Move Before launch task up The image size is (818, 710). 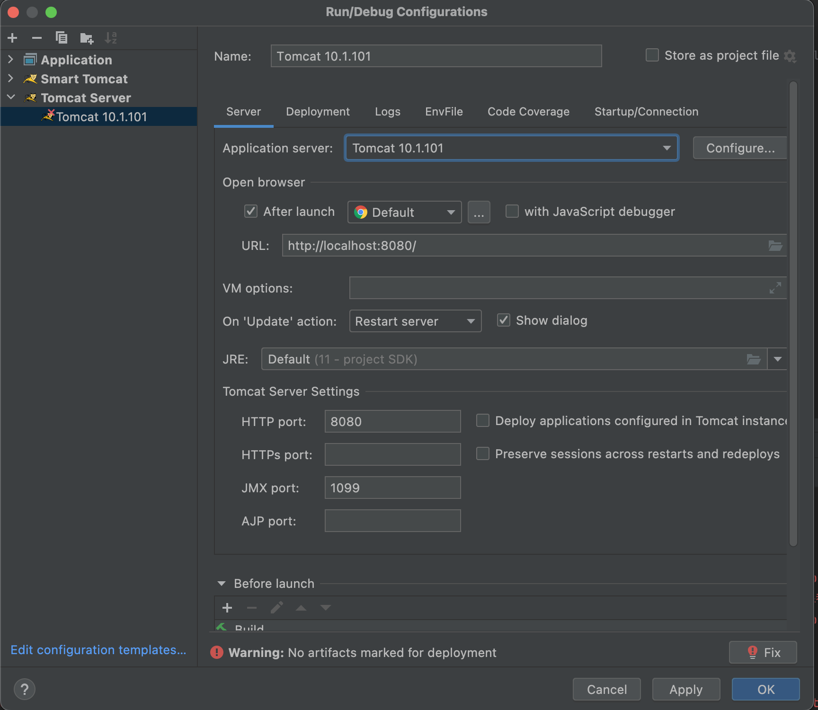[x=301, y=608]
